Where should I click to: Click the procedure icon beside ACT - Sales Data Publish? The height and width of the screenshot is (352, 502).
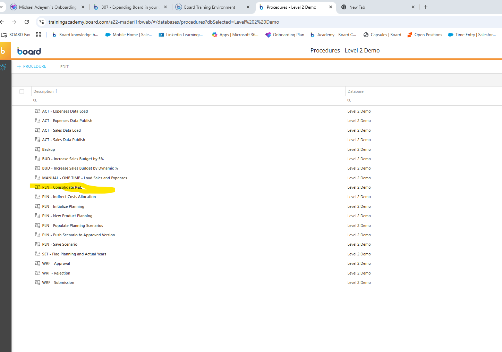coord(37,139)
